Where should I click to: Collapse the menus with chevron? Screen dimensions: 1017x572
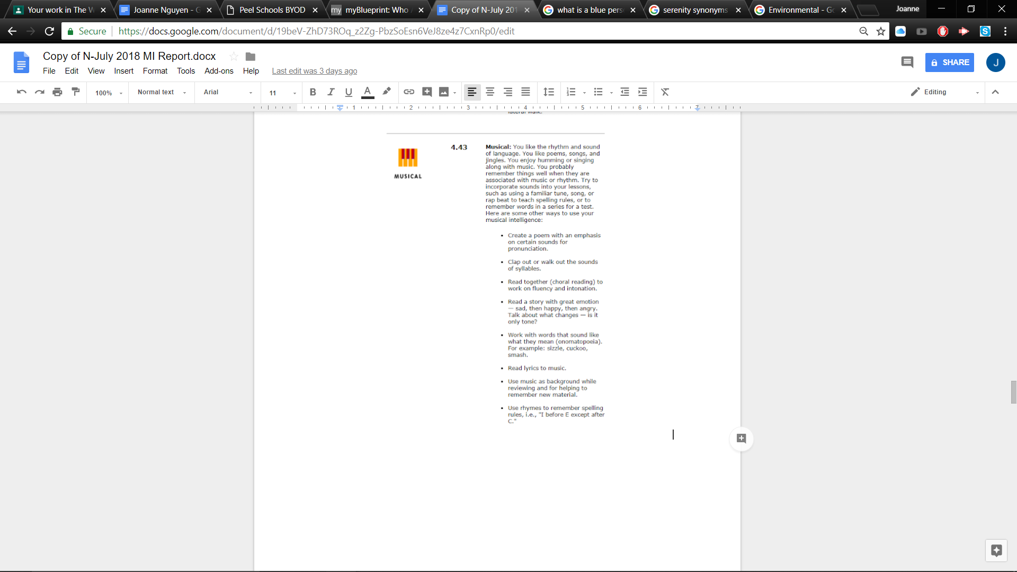(x=995, y=92)
